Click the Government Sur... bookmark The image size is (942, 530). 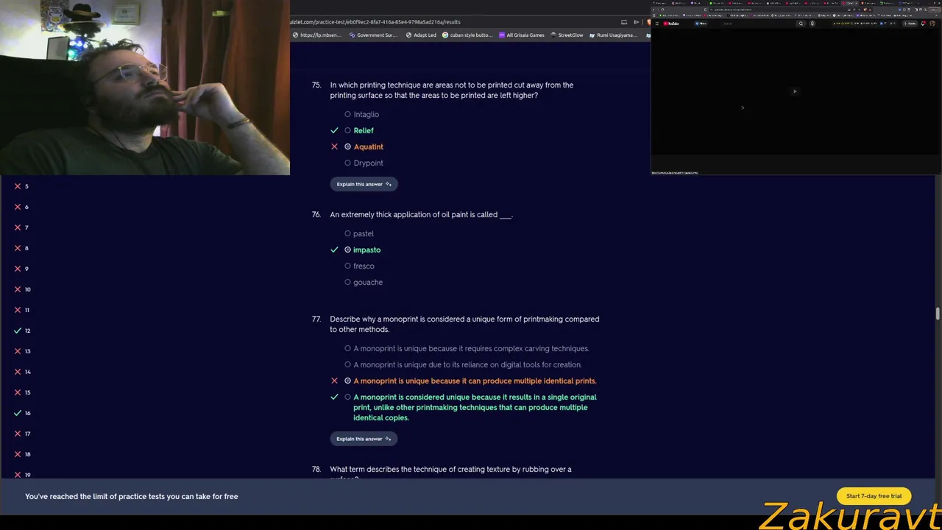pyautogui.click(x=373, y=35)
